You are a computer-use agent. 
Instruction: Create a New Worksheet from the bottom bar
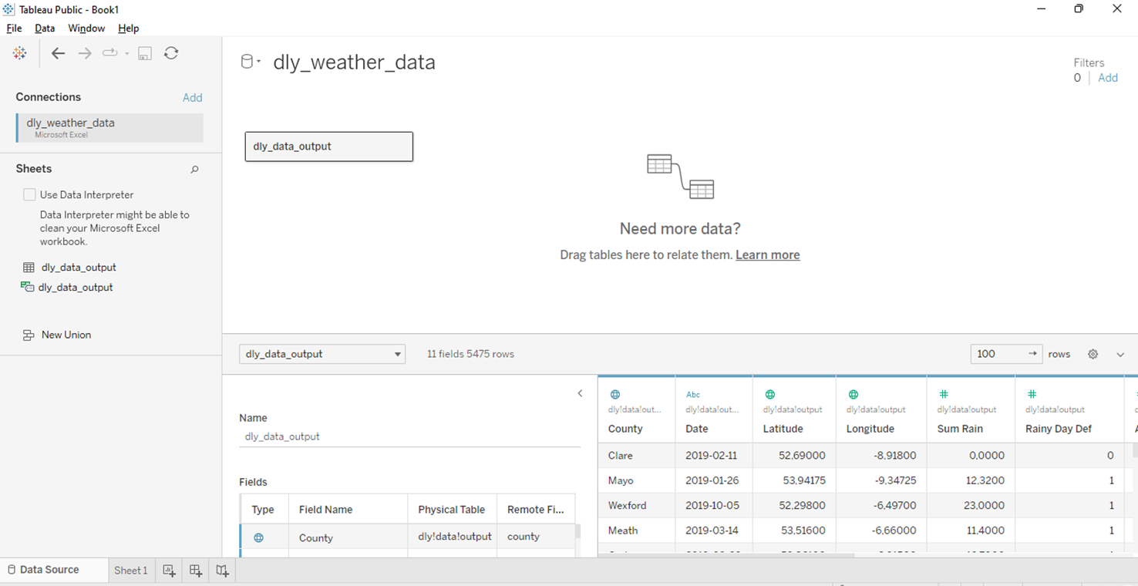[169, 570]
